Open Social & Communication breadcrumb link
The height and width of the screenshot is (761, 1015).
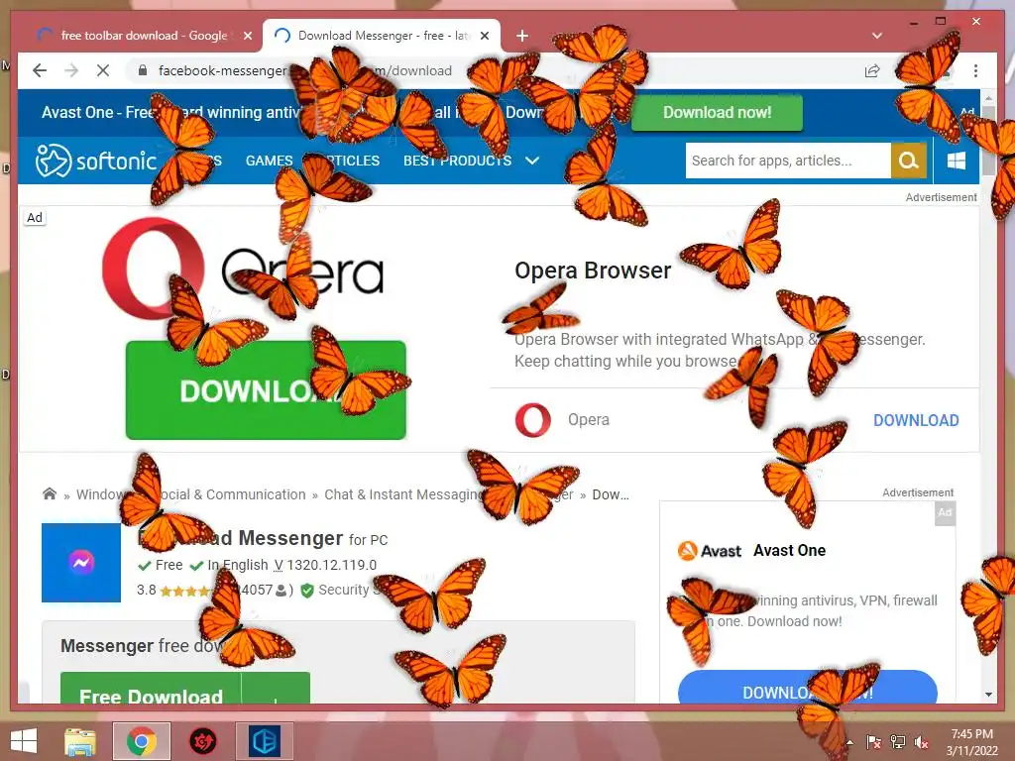click(226, 494)
